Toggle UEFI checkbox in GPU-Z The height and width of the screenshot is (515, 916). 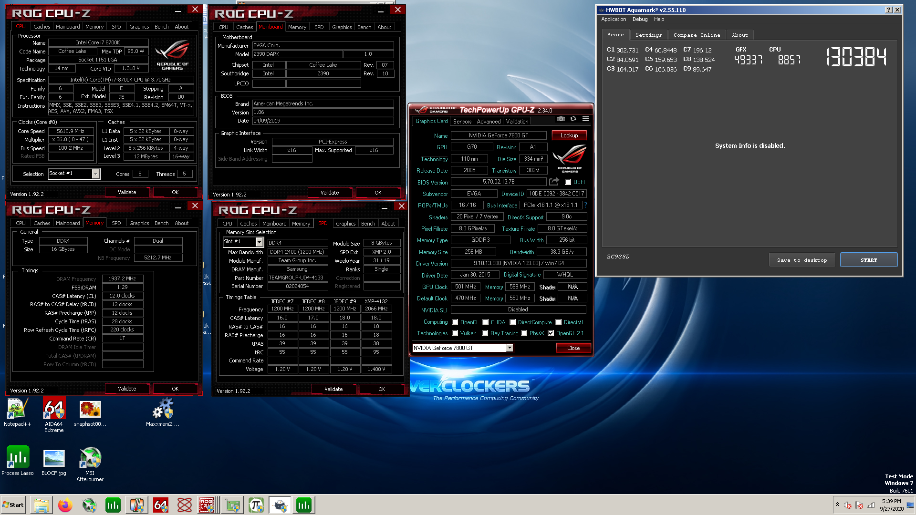click(568, 182)
